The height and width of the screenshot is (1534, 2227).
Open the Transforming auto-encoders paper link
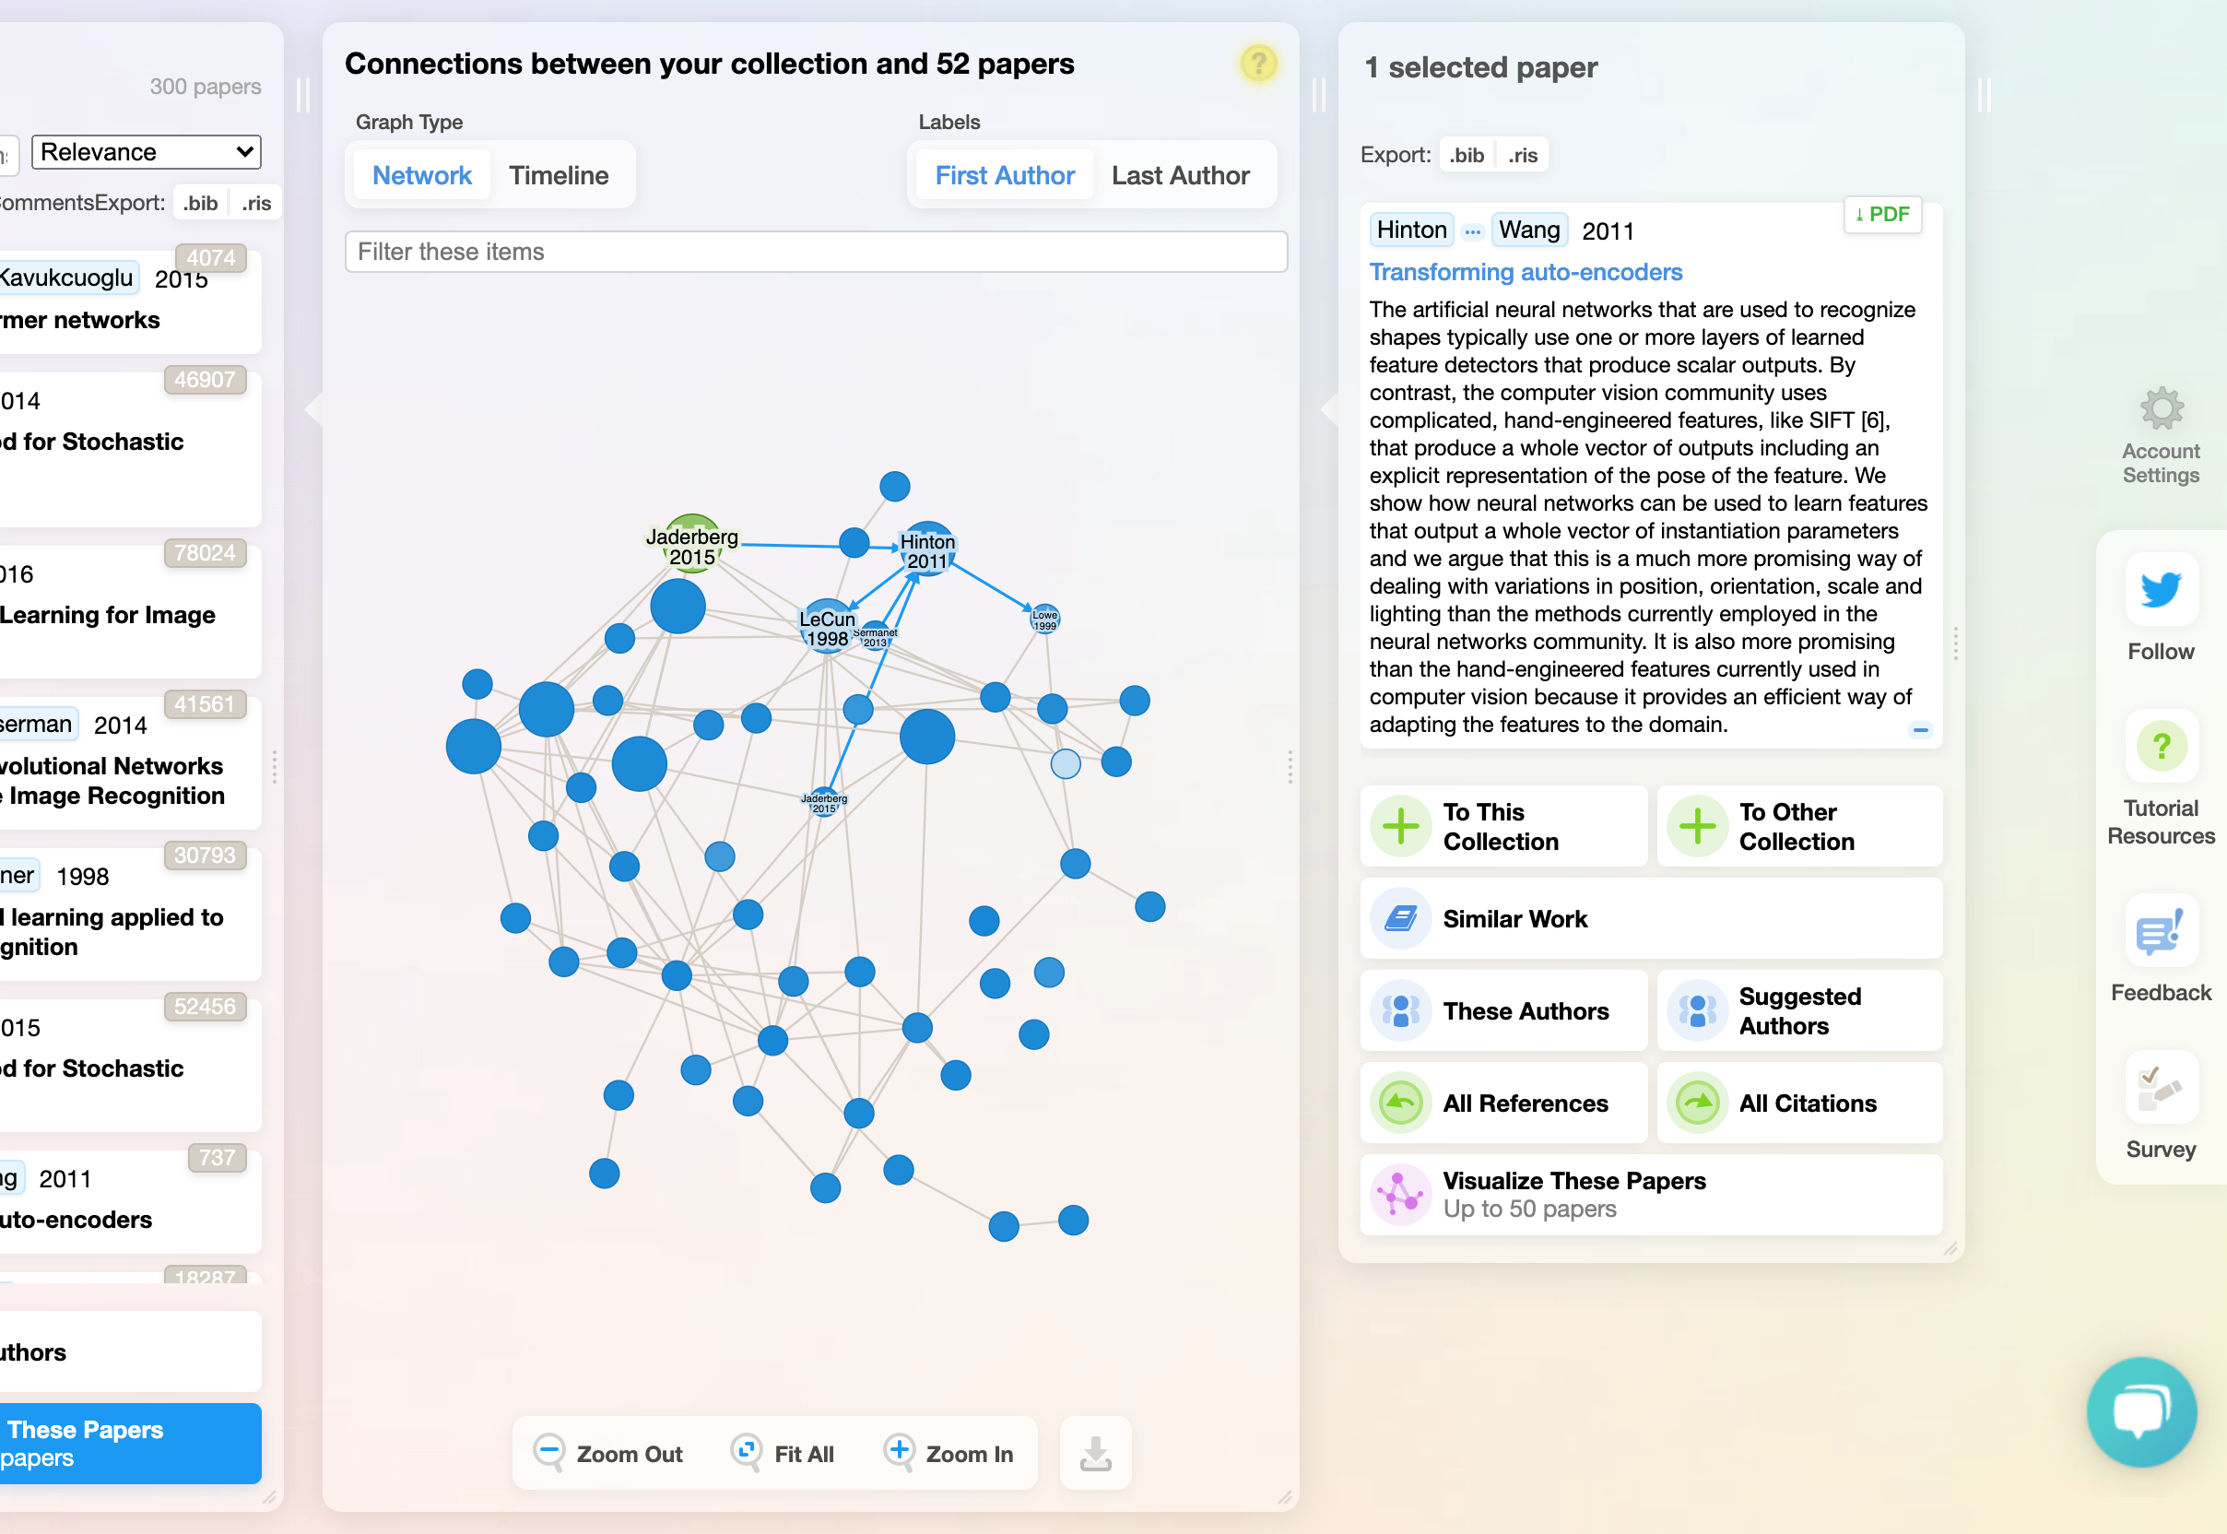[x=1526, y=272]
